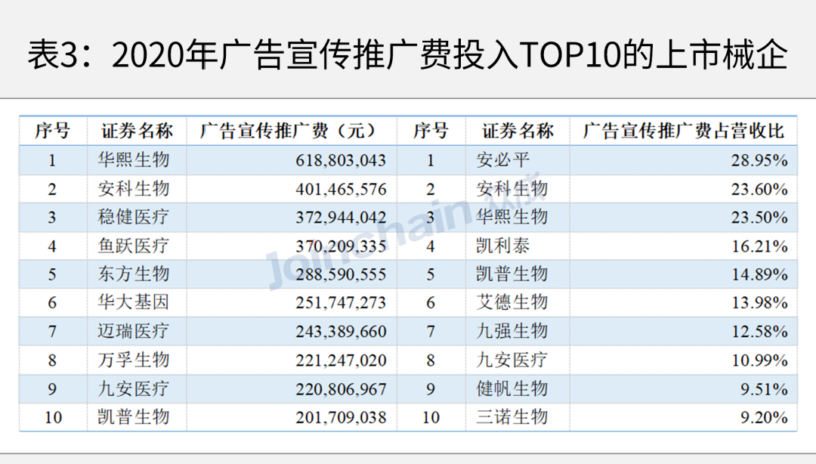816x464 pixels.
Task: Pick the figure 288,590,555
Action: coord(341,274)
